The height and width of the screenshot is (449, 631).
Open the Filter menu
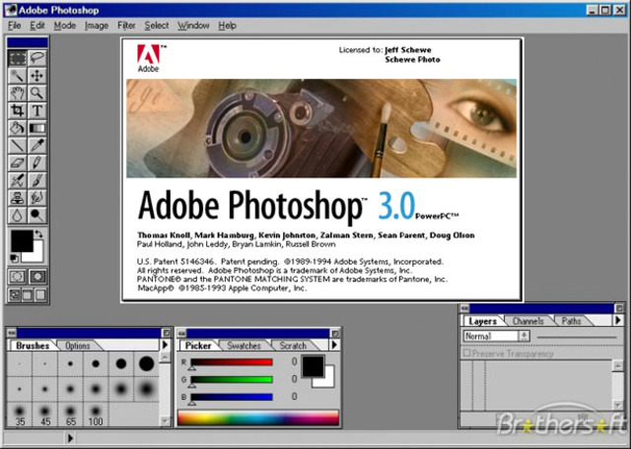pos(126,26)
